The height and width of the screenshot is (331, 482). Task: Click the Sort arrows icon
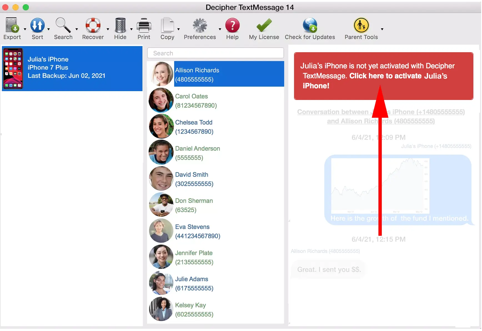[37, 26]
